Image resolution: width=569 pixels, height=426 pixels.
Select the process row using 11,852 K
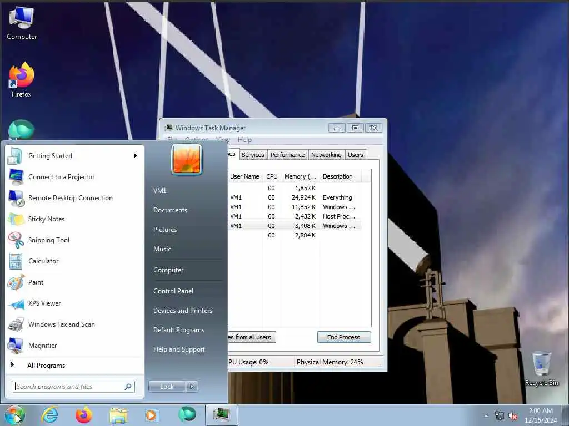295,207
